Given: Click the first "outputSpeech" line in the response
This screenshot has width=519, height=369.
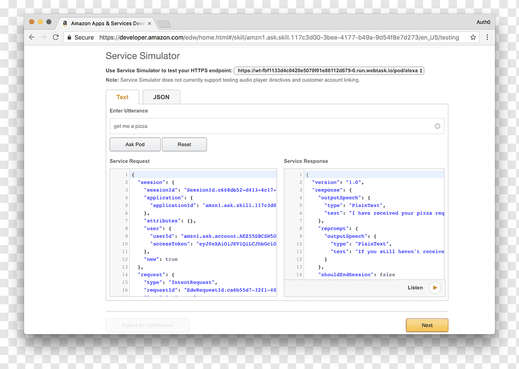Looking at the screenshot, I should click(344, 198).
